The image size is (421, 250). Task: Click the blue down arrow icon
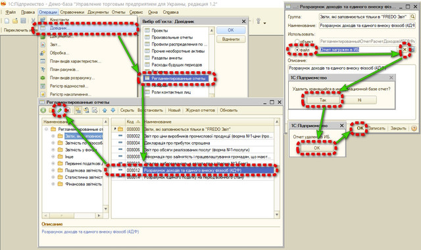point(113,111)
